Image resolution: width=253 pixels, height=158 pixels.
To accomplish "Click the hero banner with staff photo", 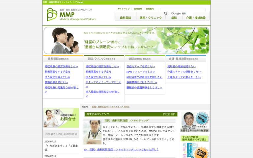I will tap(126, 40).
